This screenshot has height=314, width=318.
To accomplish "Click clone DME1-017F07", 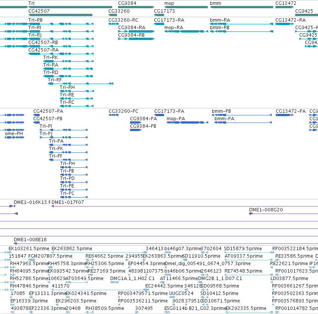I will tap(68, 202).
